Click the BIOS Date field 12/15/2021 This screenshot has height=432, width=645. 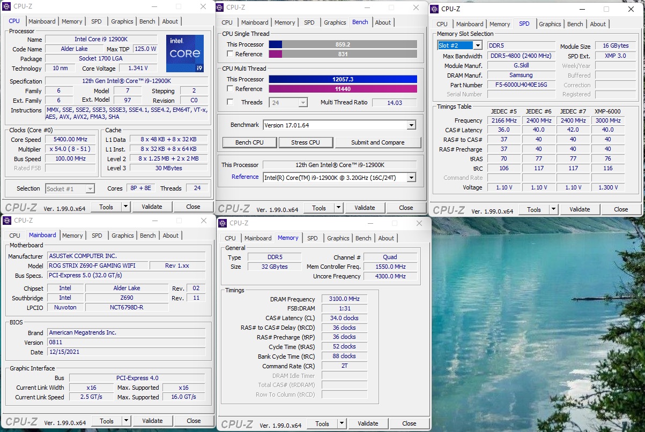pos(126,352)
